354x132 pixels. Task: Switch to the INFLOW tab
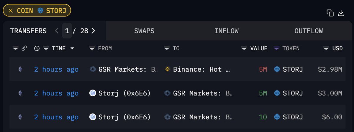227,31
